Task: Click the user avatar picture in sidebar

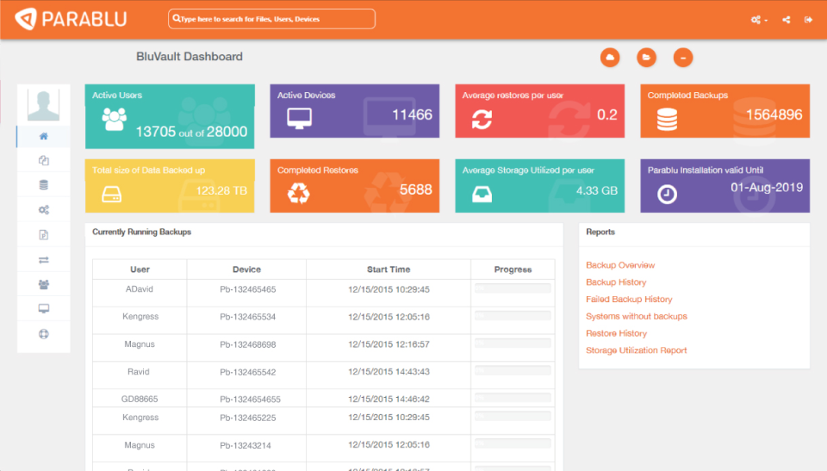Action: (43, 105)
